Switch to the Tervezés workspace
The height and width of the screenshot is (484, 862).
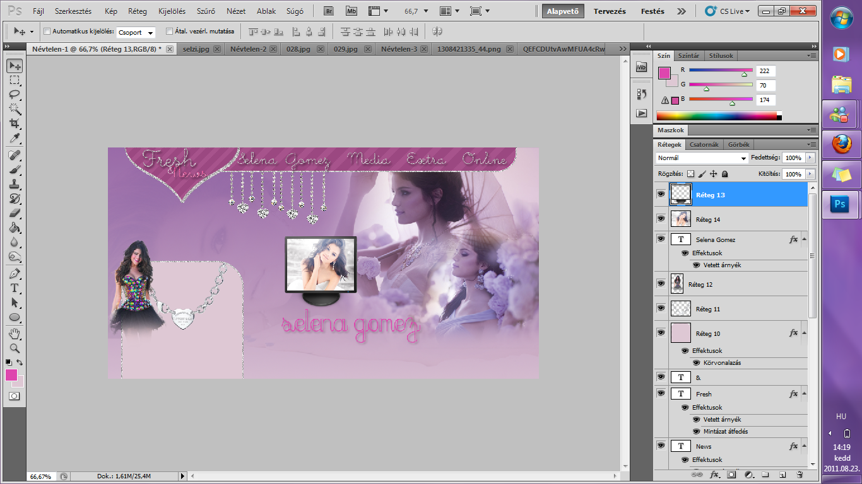click(610, 11)
